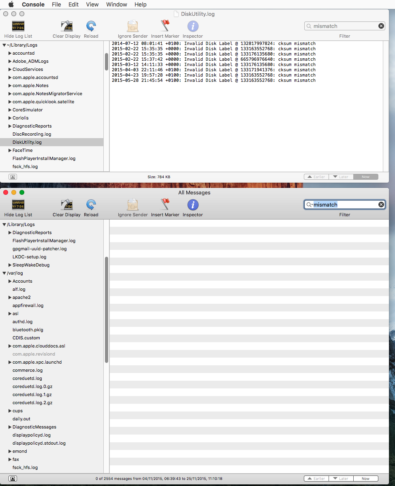Click Now button in All Messages window

[366, 479]
